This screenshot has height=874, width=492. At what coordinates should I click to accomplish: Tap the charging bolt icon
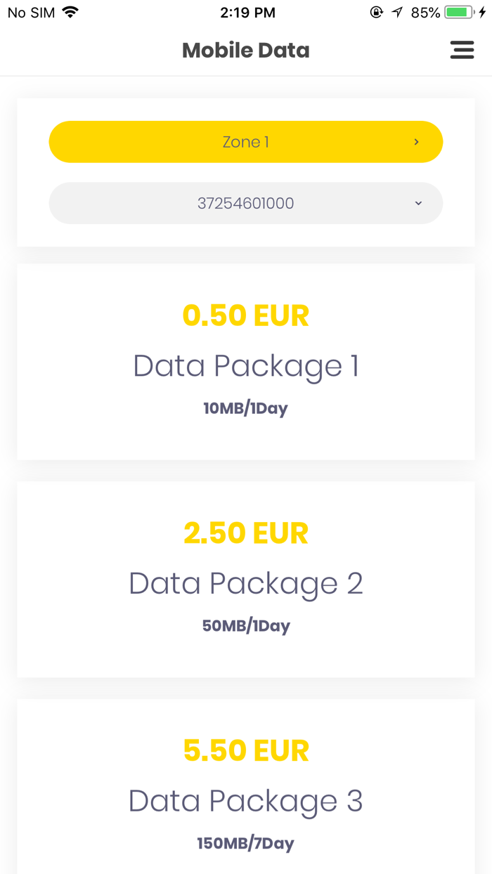pyautogui.click(x=482, y=11)
